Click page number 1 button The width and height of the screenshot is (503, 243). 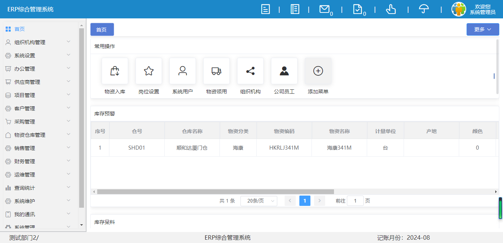pos(305,201)
